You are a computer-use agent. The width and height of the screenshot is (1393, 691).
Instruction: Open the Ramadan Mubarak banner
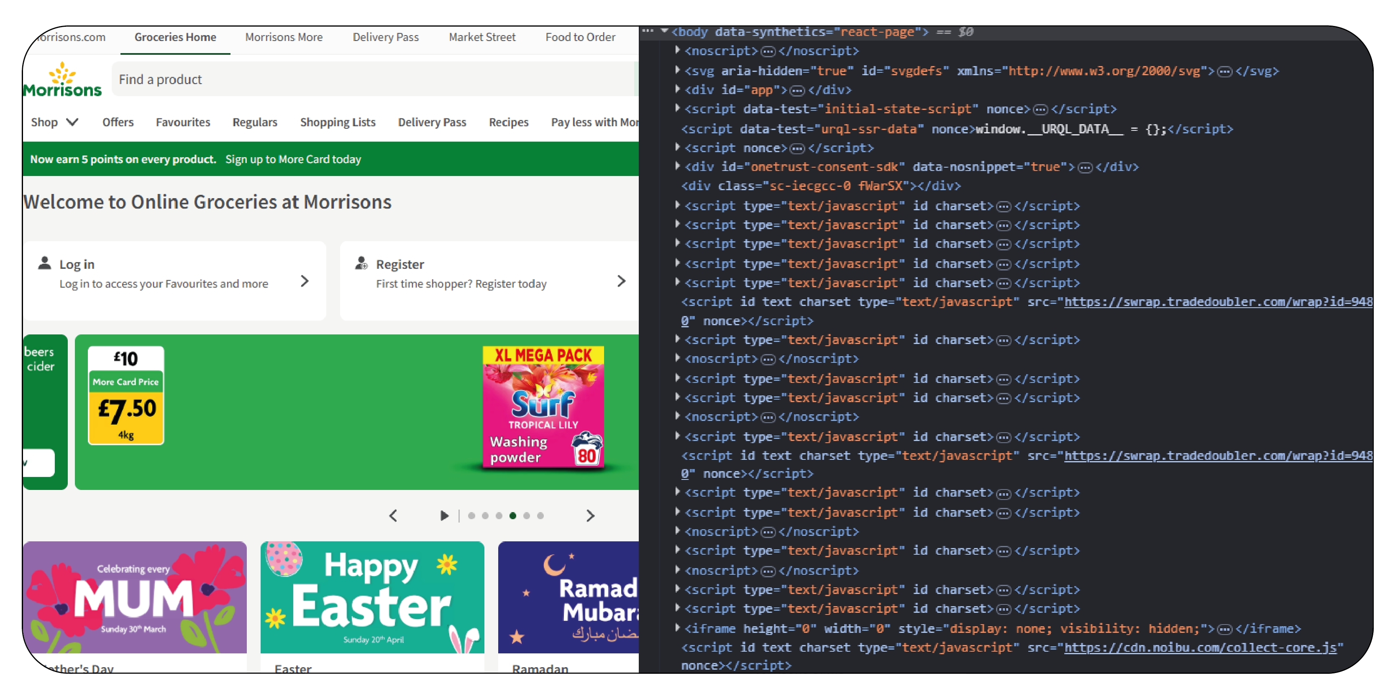coord(568,597)
